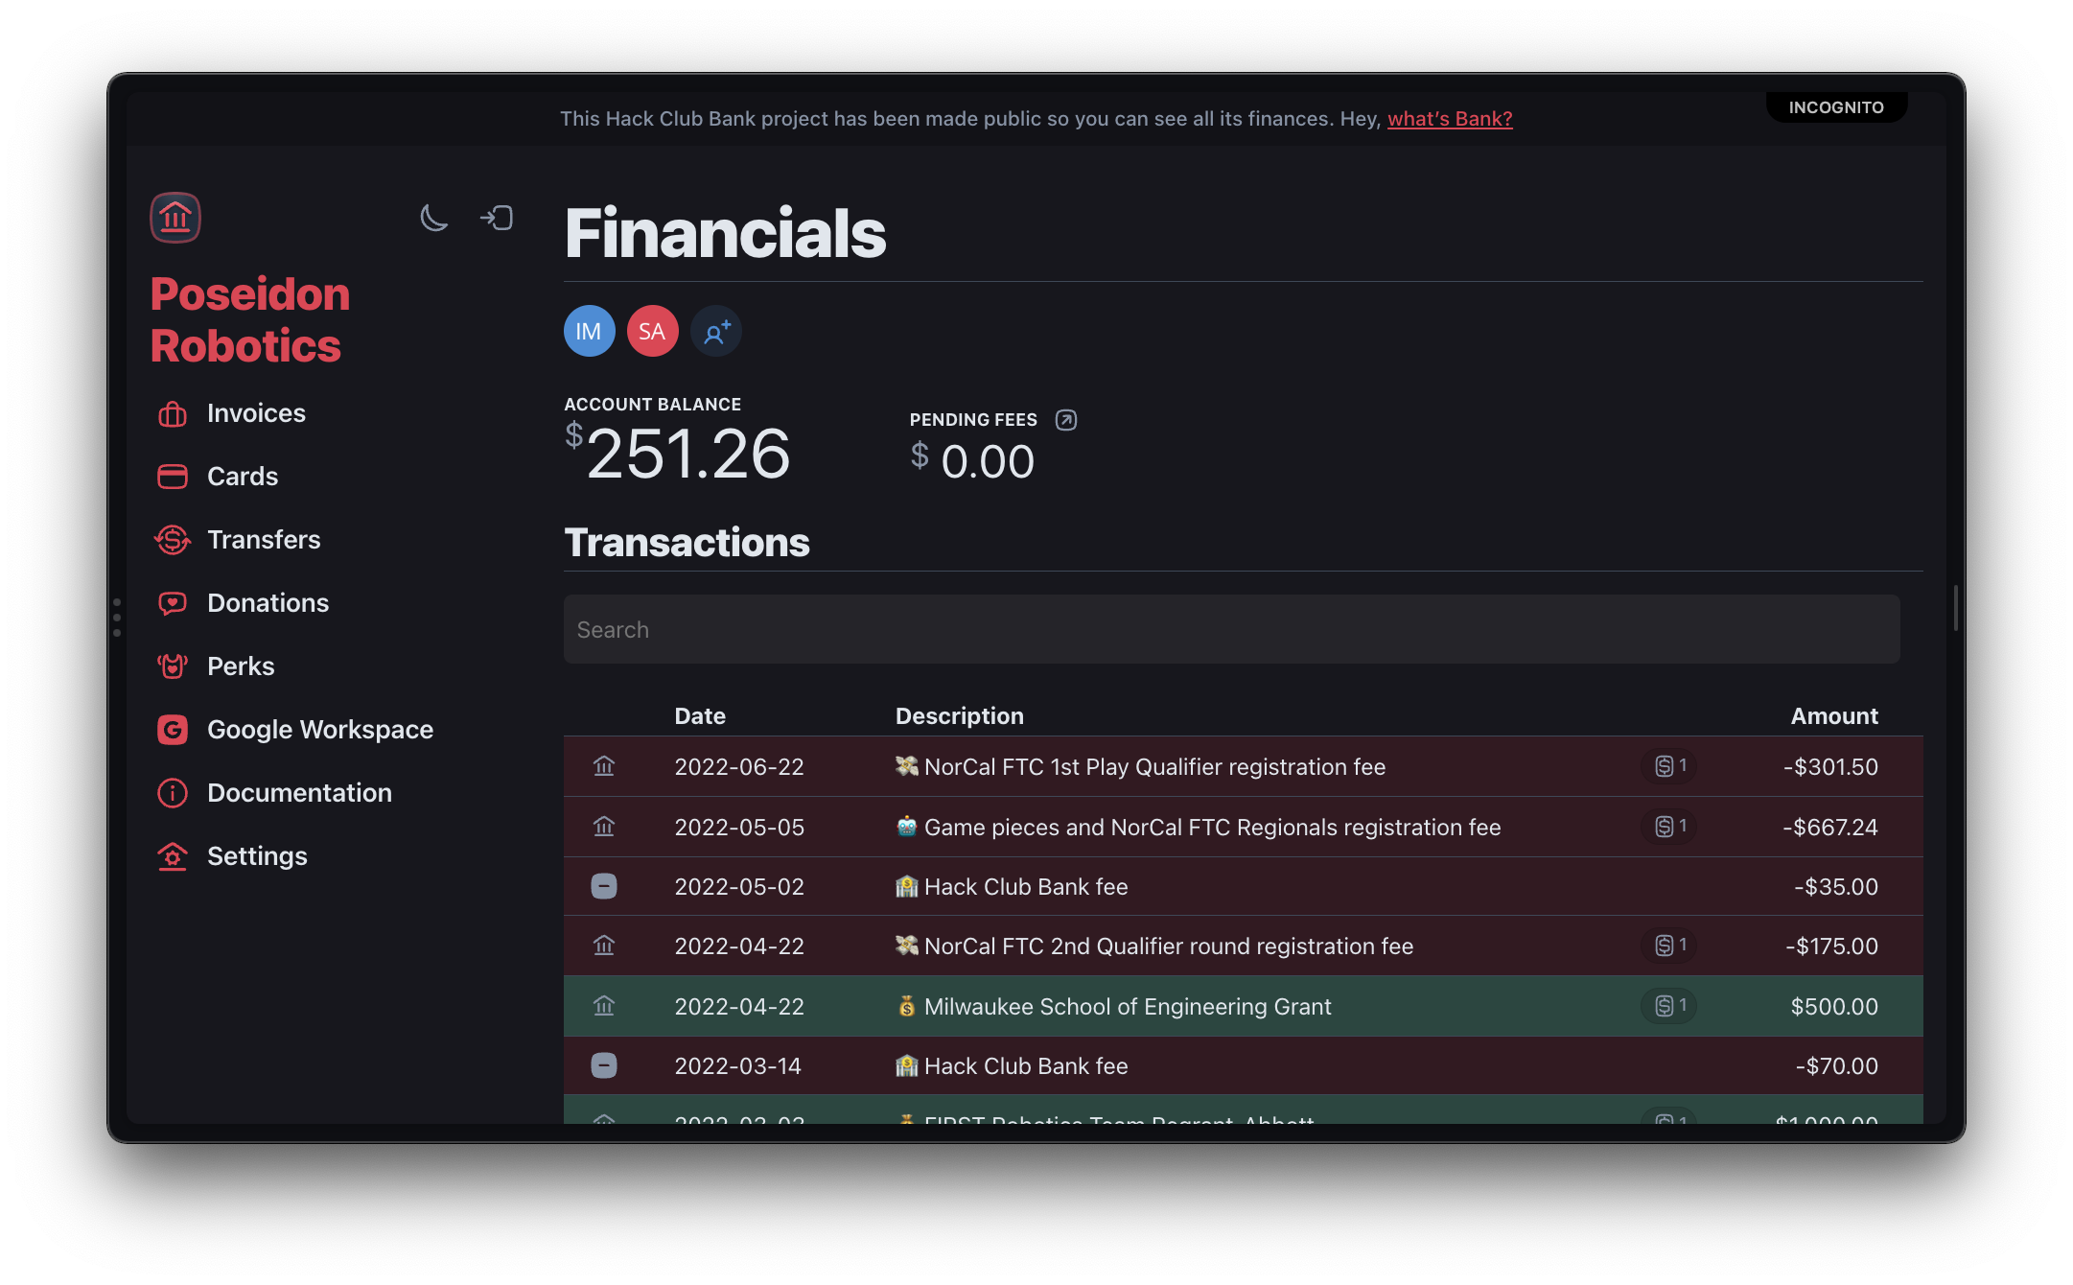Click bank icon on 2022-06-22 row
This screenshot has width=2073, height=1285.
(x=604, y=767)
